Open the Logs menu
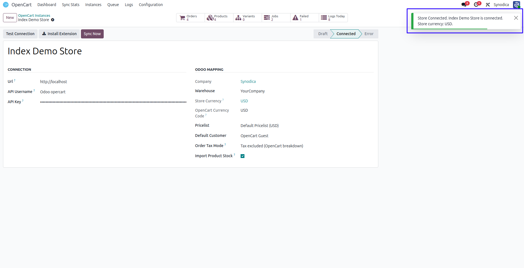 click(129, 5)
